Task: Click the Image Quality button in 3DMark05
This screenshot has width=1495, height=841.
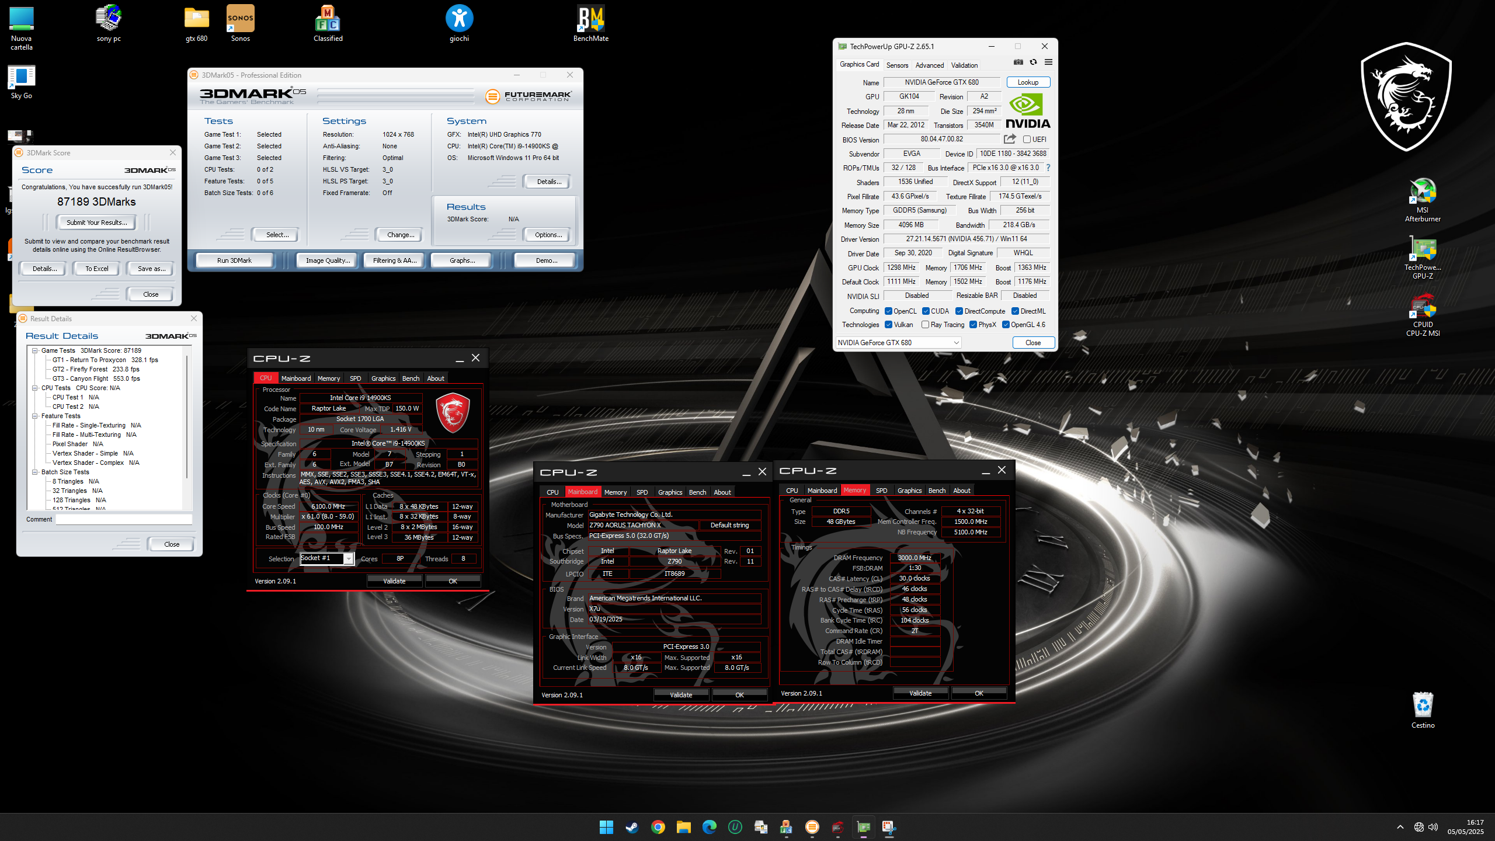Action: click(328, 260)
